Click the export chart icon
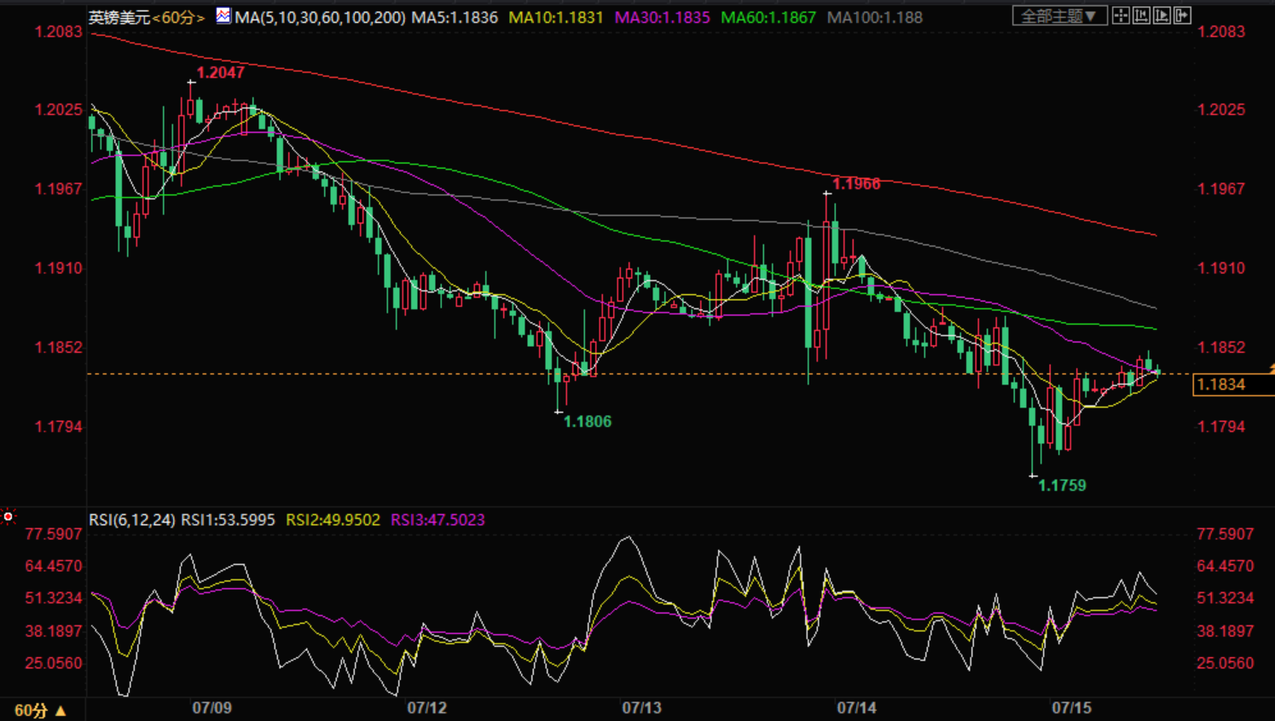This screenshot has width=1275, height=721. pyautogui.click(x=1182, y=16)
